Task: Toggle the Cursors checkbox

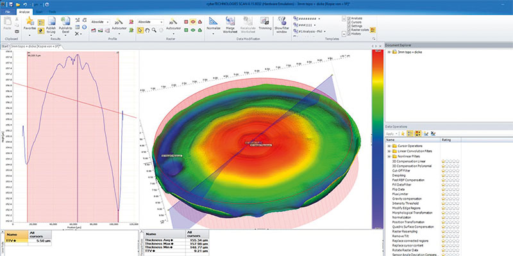Action: [349, 22]
